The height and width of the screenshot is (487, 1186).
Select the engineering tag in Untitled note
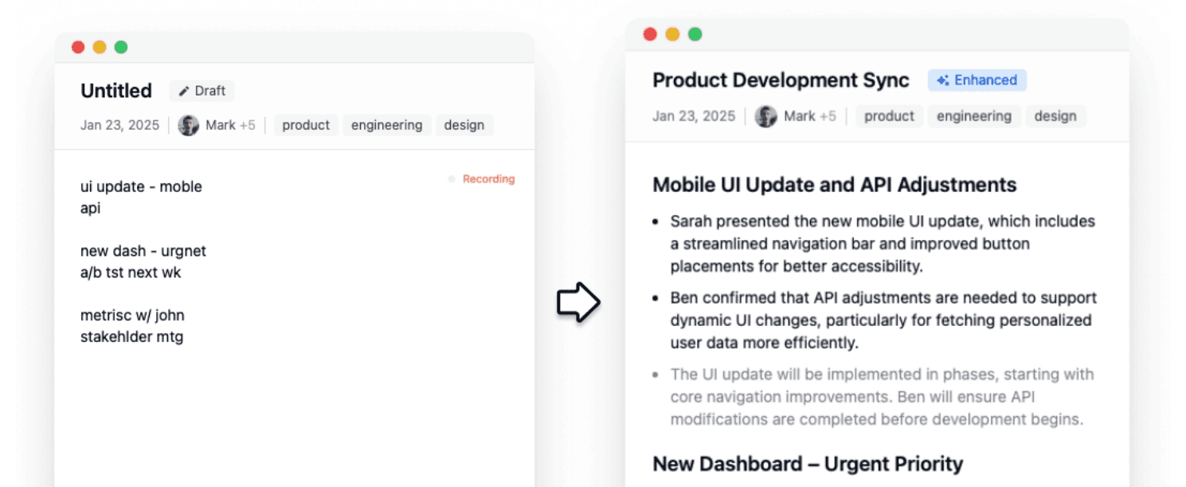pyautogui.click(x=387, y=125)
